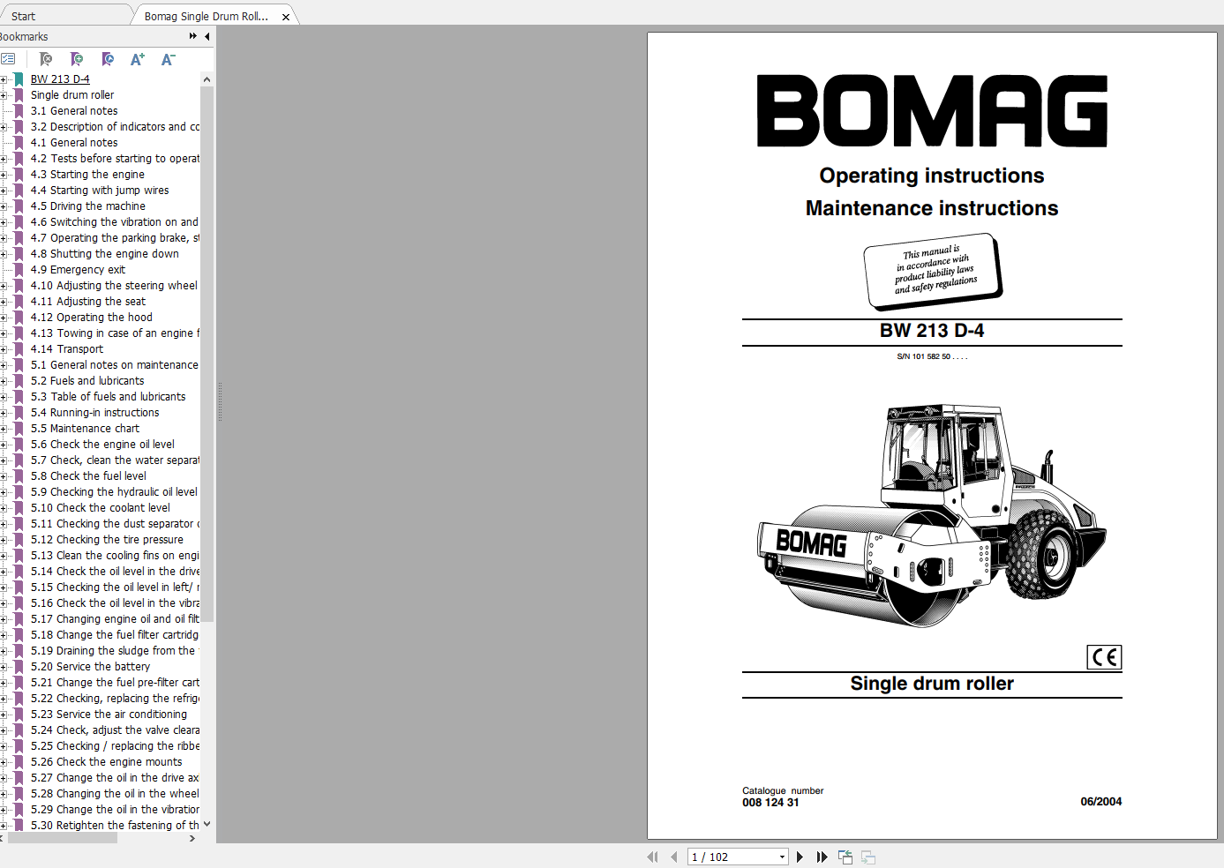Expand the BW 213 D-4 bookmark node
Screen dimensions: 1224x868
[4, 79]
